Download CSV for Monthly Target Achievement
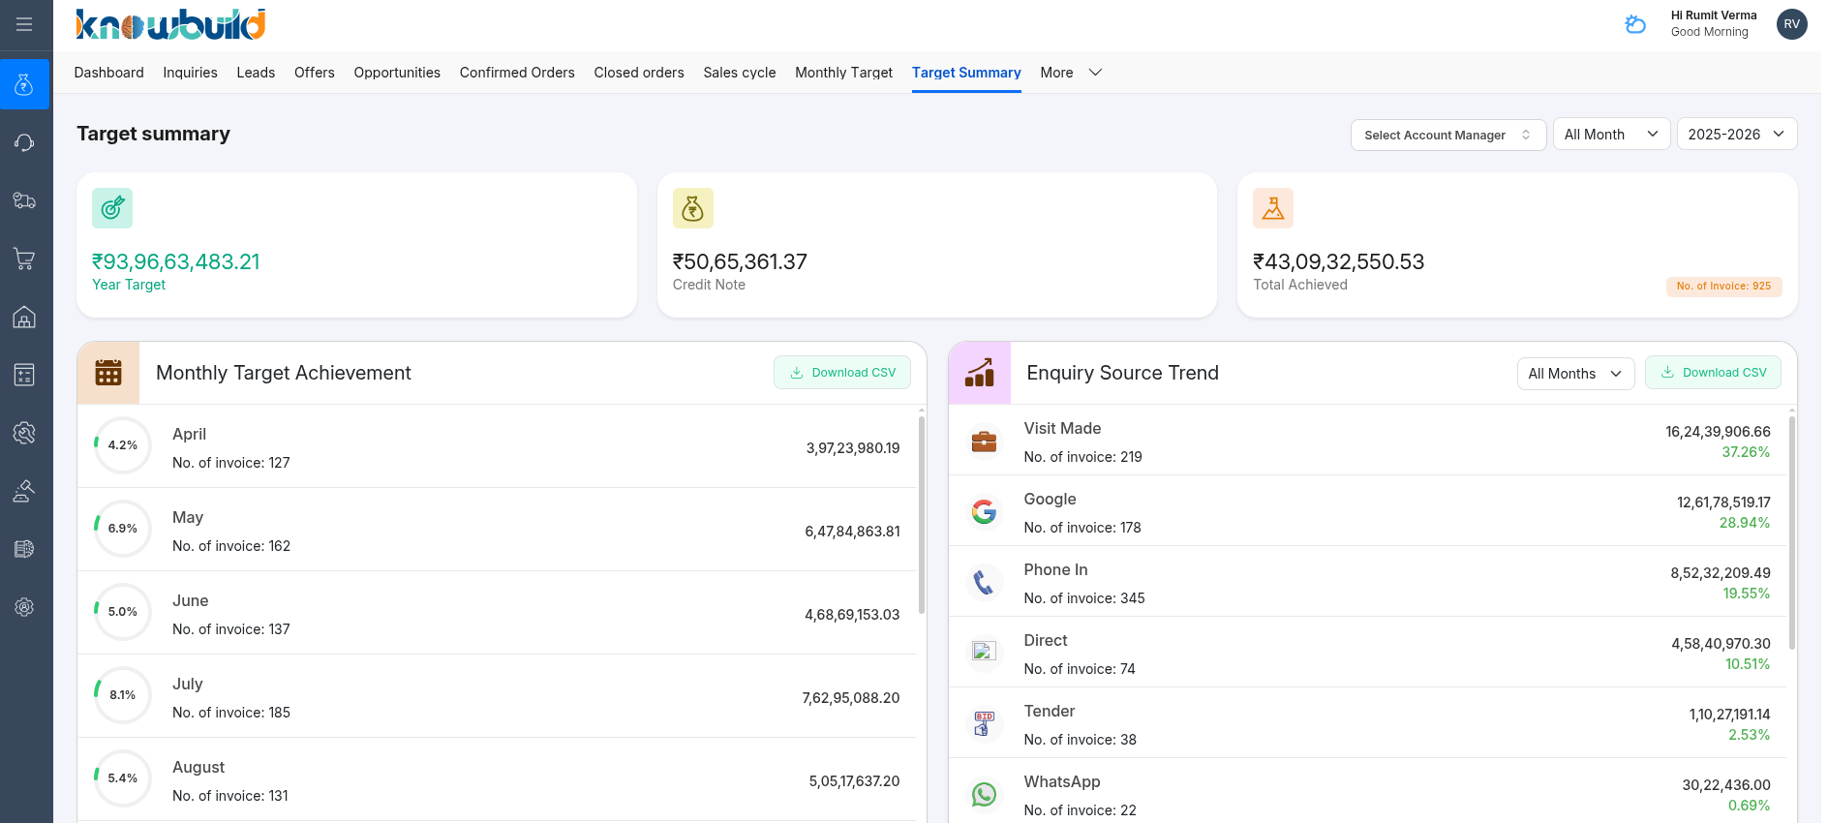This screenshot has height=823, width=1828. point(842,373)
